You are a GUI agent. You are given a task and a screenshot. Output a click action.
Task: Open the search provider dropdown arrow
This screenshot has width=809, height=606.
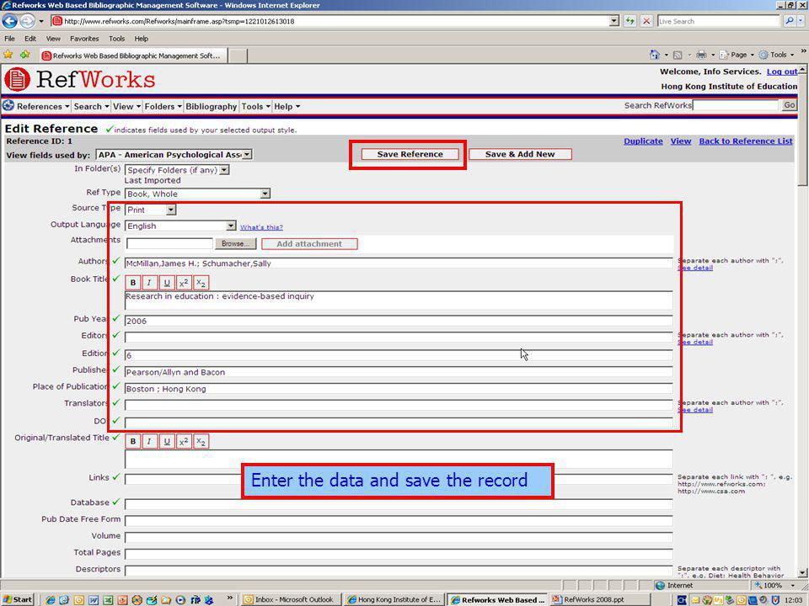(x=801, y=21)
